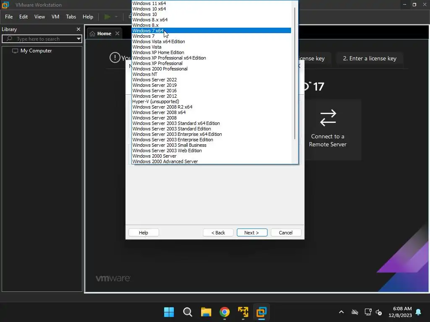Open the power options arrow beside play
430x322 pixels.
click(116, 17)
